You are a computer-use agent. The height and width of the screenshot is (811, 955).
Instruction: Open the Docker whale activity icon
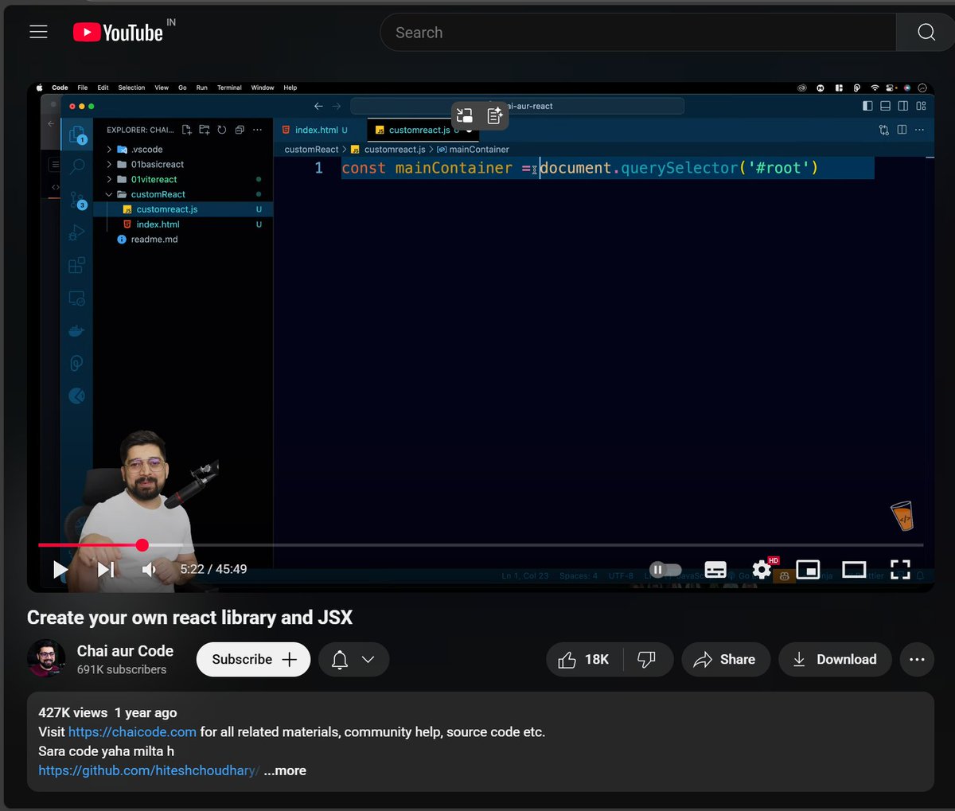tap(77, 330)
